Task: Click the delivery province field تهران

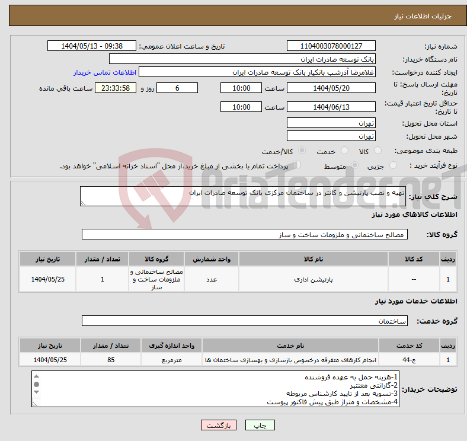Action: click(x=331, y=123)
